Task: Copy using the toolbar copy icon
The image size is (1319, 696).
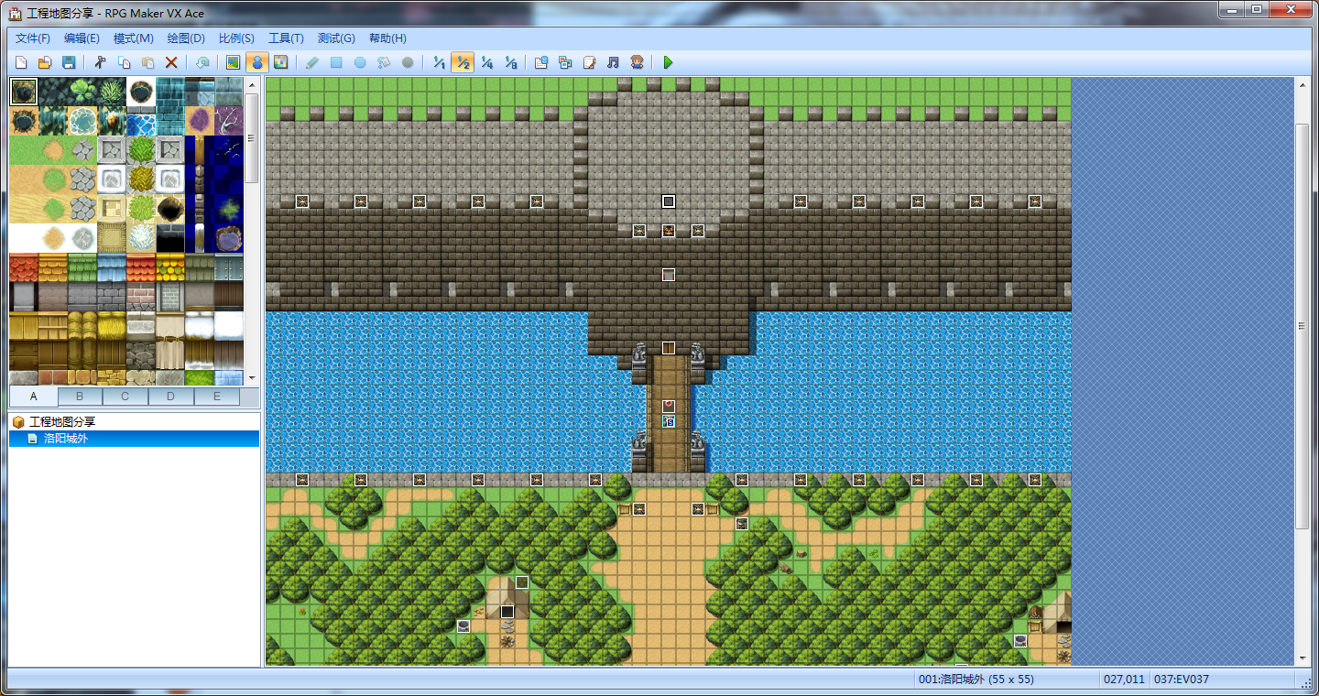Action: [124, 62]
